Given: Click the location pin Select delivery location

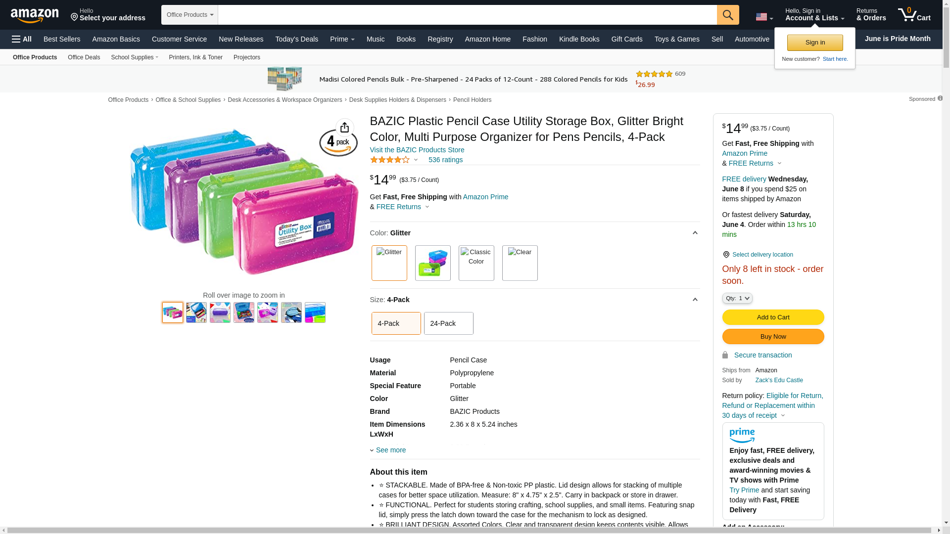Looking at the screenshot, I should pyautogui.click(x=758, y=255).
